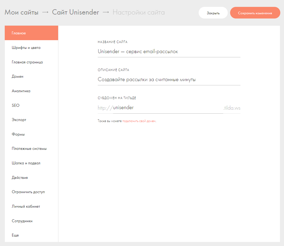Follow the Мои сайты breadcrumb link

coord(22,12)
